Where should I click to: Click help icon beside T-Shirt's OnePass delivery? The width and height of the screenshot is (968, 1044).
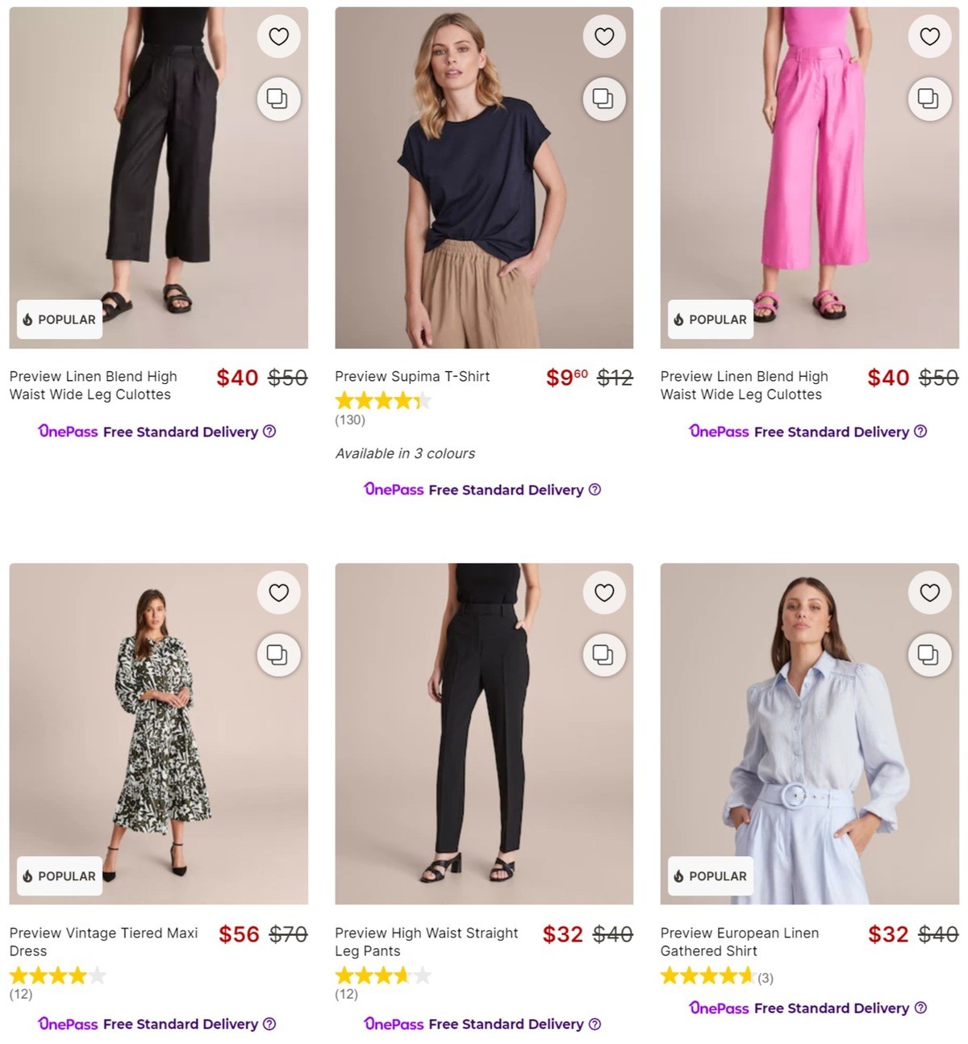click(x=595, y=490)
